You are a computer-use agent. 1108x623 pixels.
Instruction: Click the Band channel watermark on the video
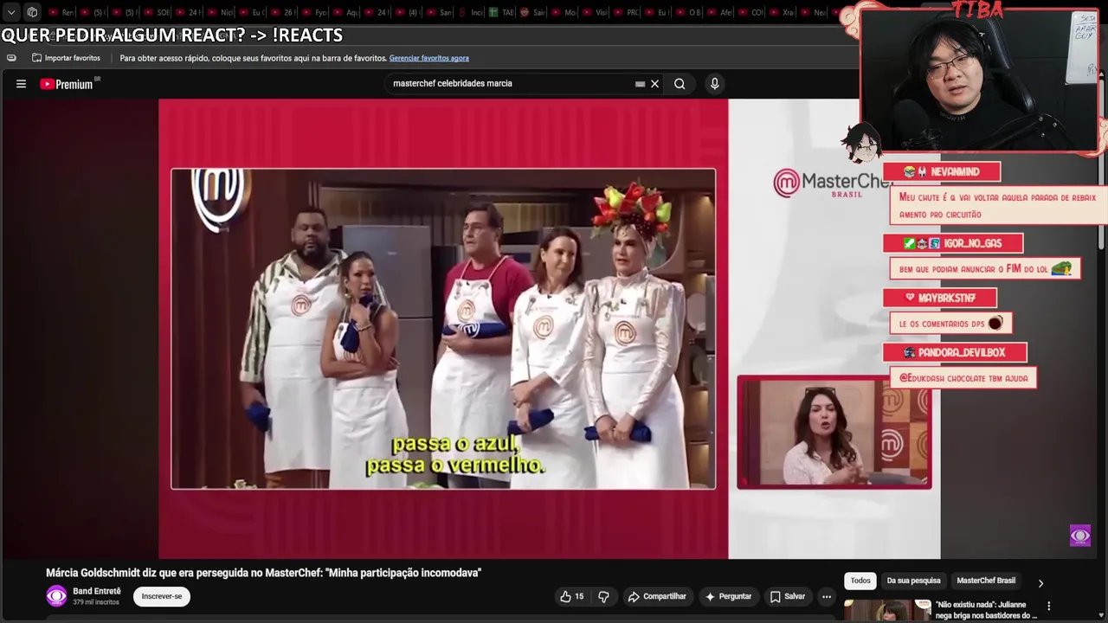pos(1080,536)
